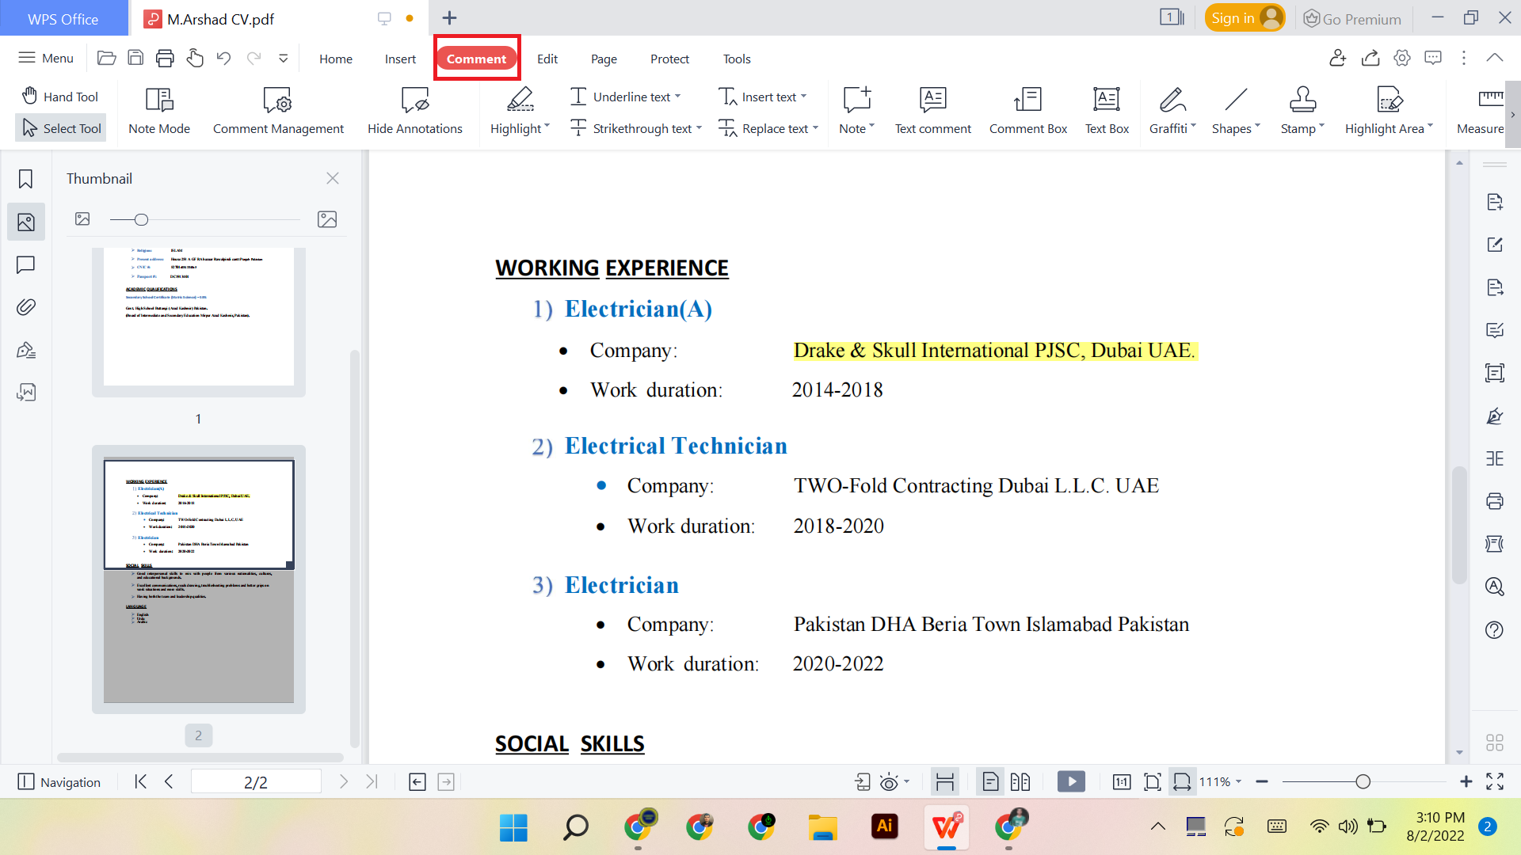The height and width of the screenshot is (855, 1521).
Task: Set zoom to actual size 1:1
Action: click(x=1122, y=781)
